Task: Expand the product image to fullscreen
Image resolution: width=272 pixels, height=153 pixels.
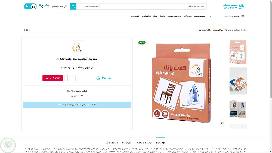Action: [222, 123]
